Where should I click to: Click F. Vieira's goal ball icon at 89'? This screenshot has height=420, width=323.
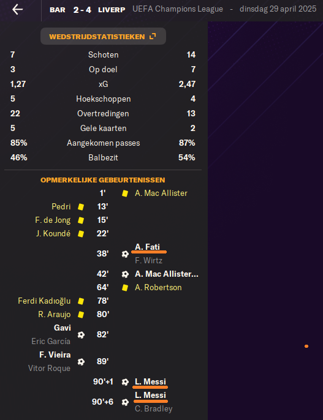tap(81, 362)
